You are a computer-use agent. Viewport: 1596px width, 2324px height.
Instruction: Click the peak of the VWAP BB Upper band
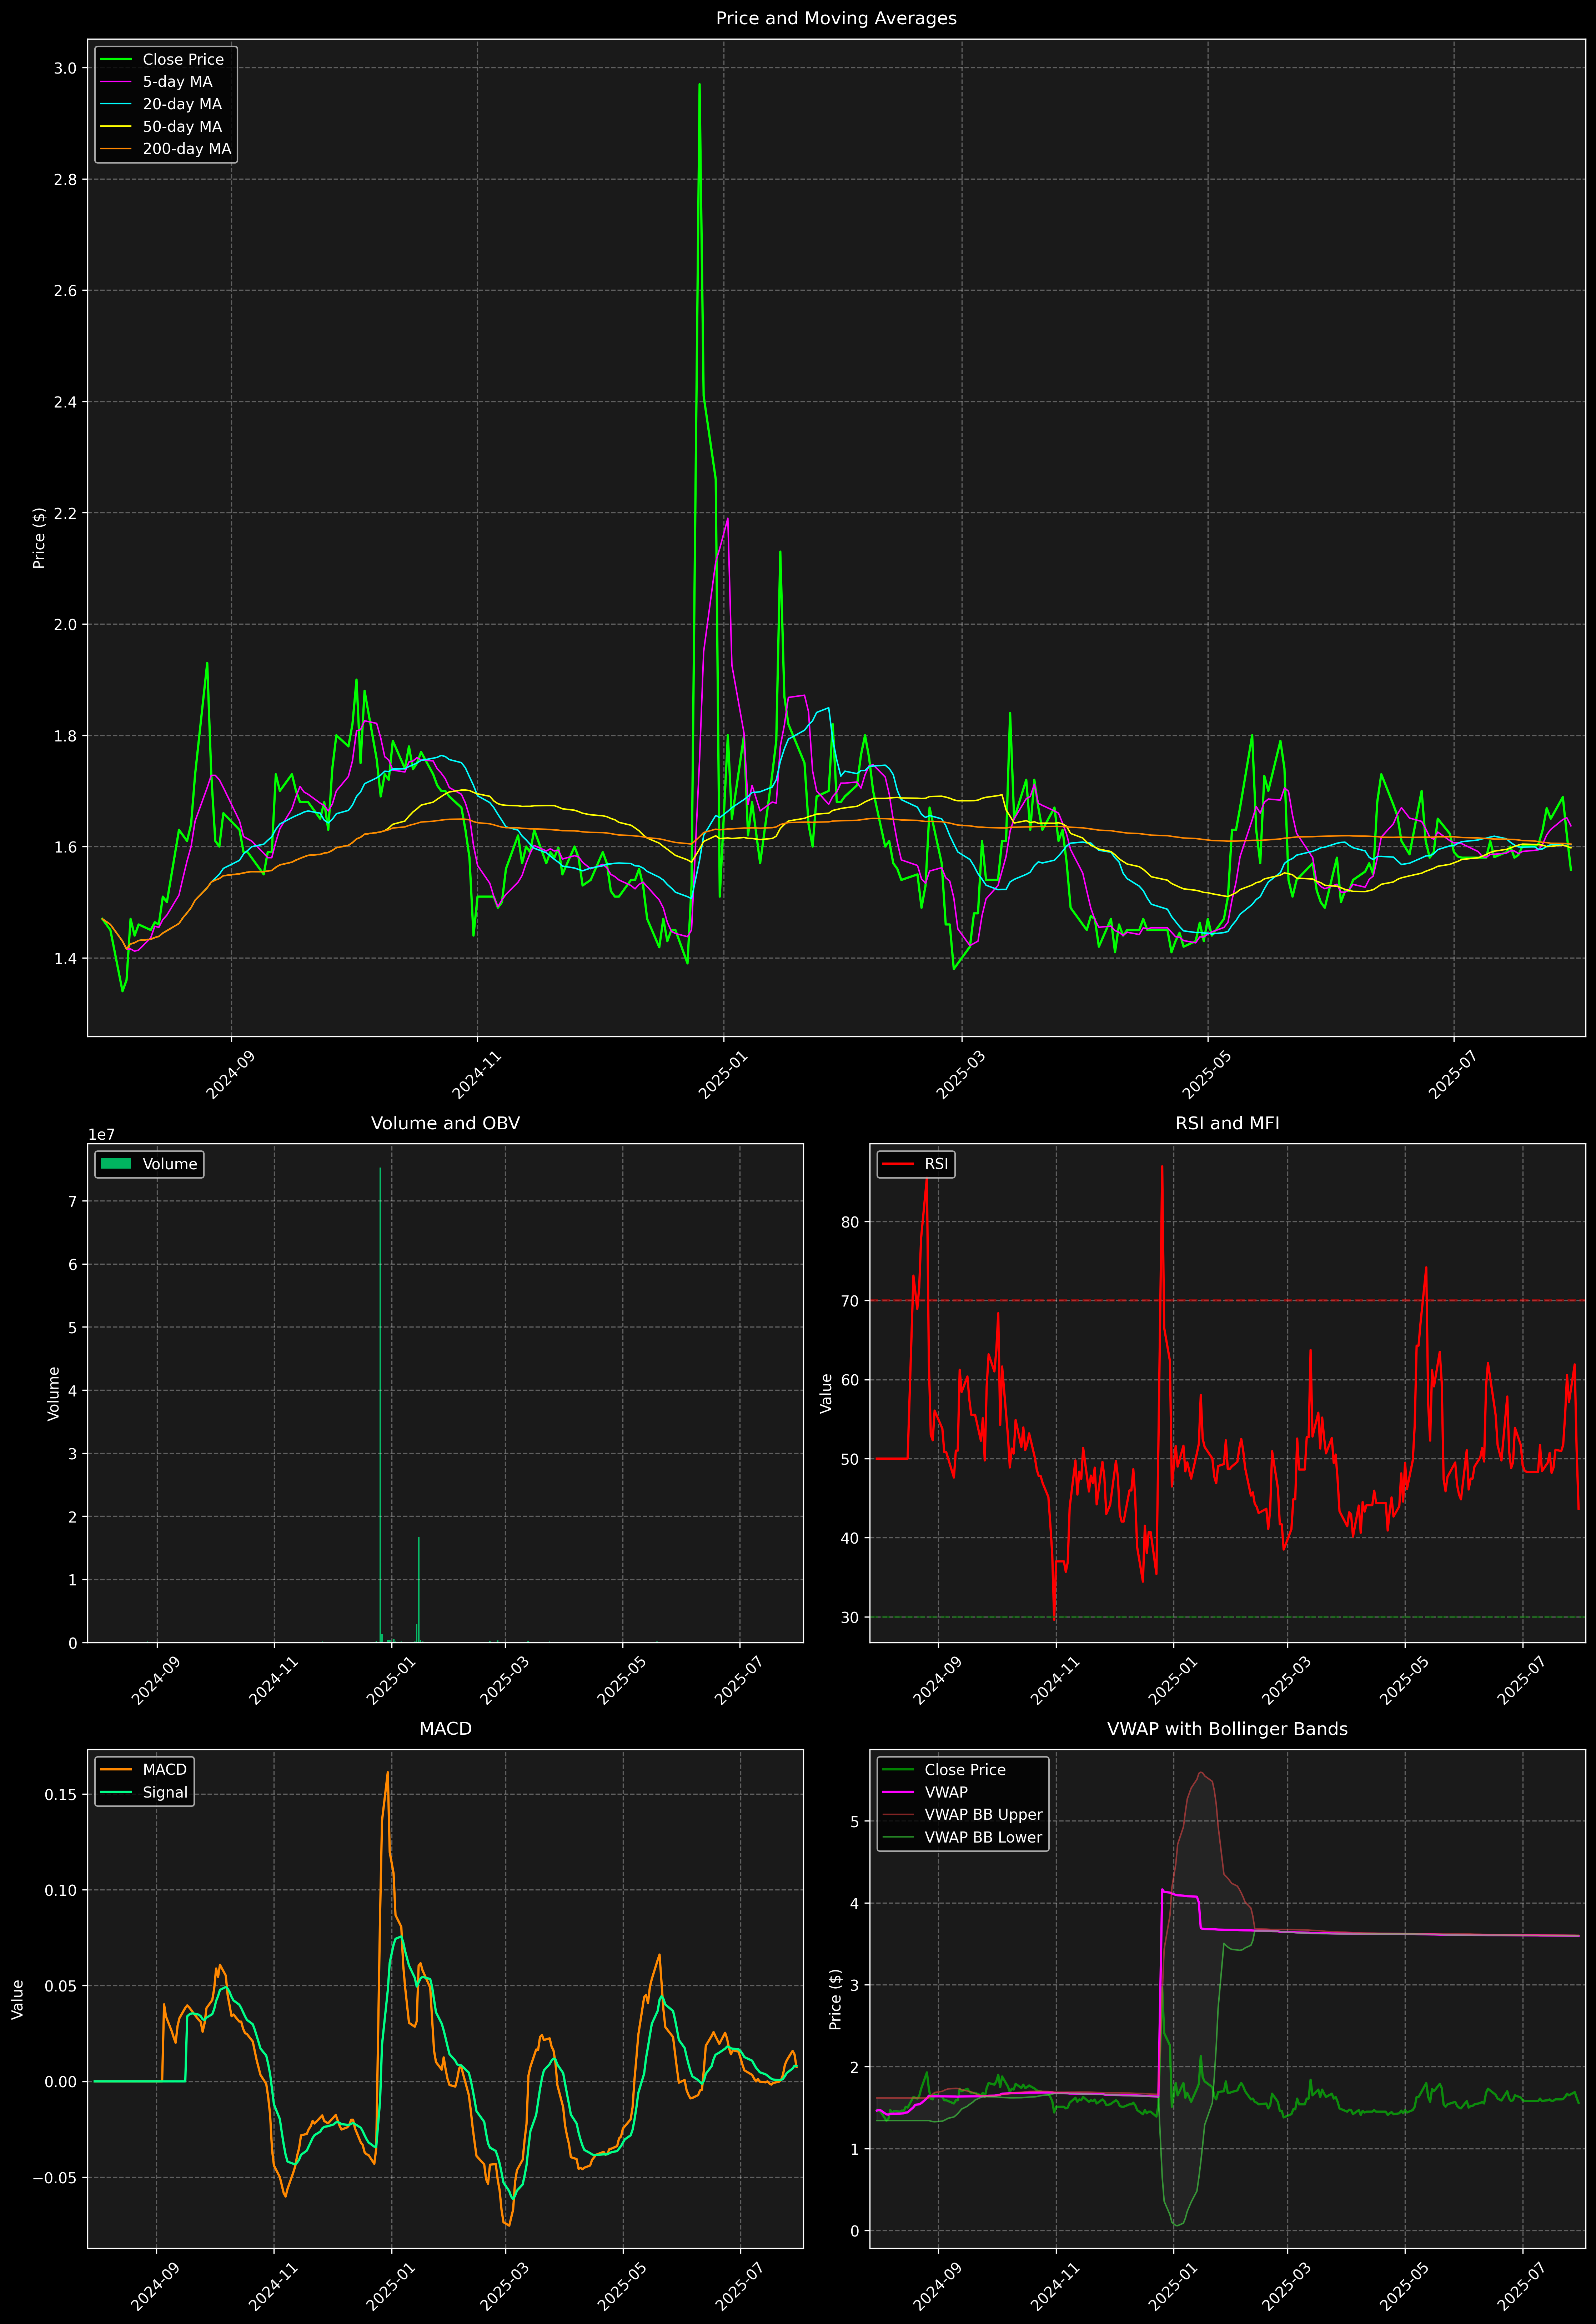[x=1200, y=1773]
